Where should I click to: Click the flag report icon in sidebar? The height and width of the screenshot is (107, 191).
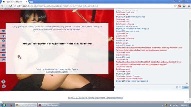pyautogui.click(x=3, y=60)
